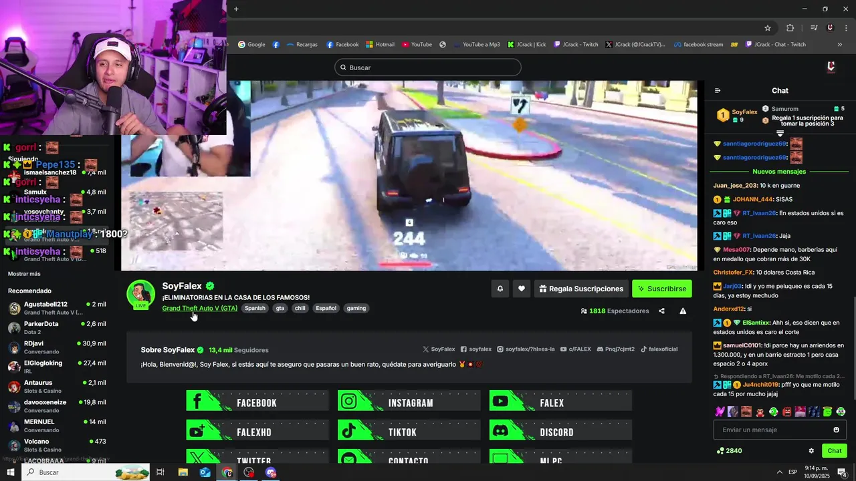This screenshot has width=856, height=481.
Task: Open the Recargas bookmark
Action: coord(302,45)
